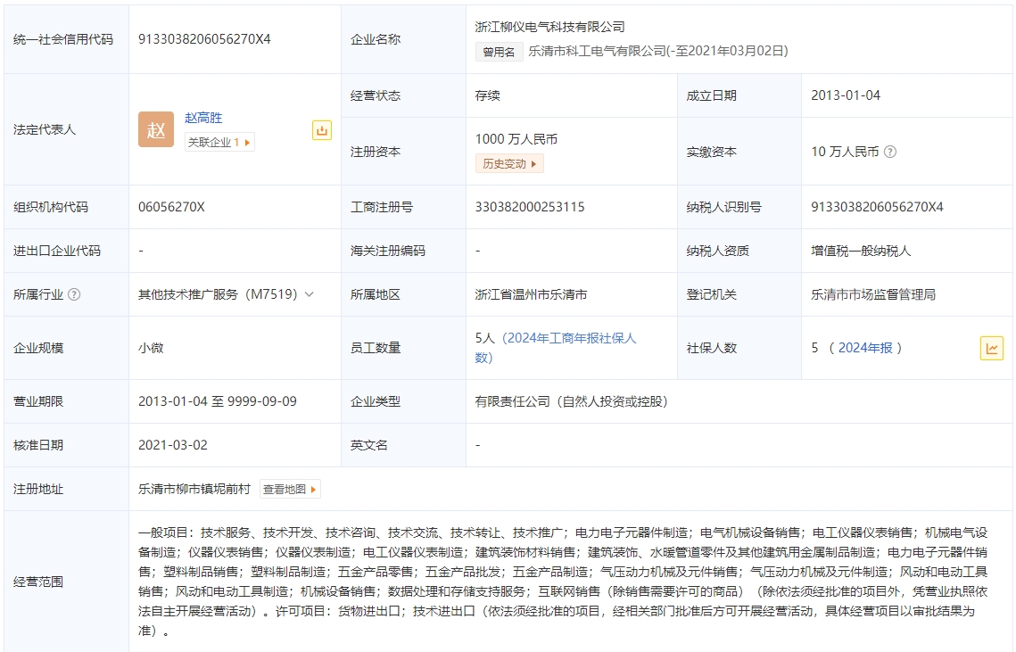Click company type 有限责任公司（自然人投资或控股）
Image resolution: width=1016 pixels, height=652 pixels.
[x=571, y=401]
